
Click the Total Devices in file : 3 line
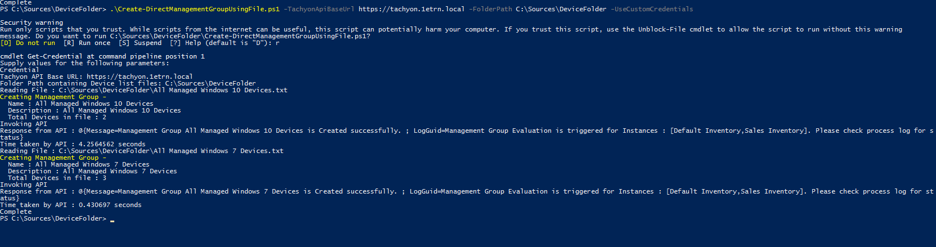[x=57, y=178]
